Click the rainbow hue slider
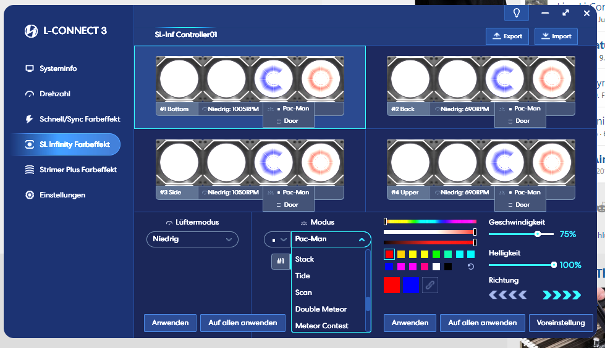This screenshot has height=348, width=605. pos(430,222)
